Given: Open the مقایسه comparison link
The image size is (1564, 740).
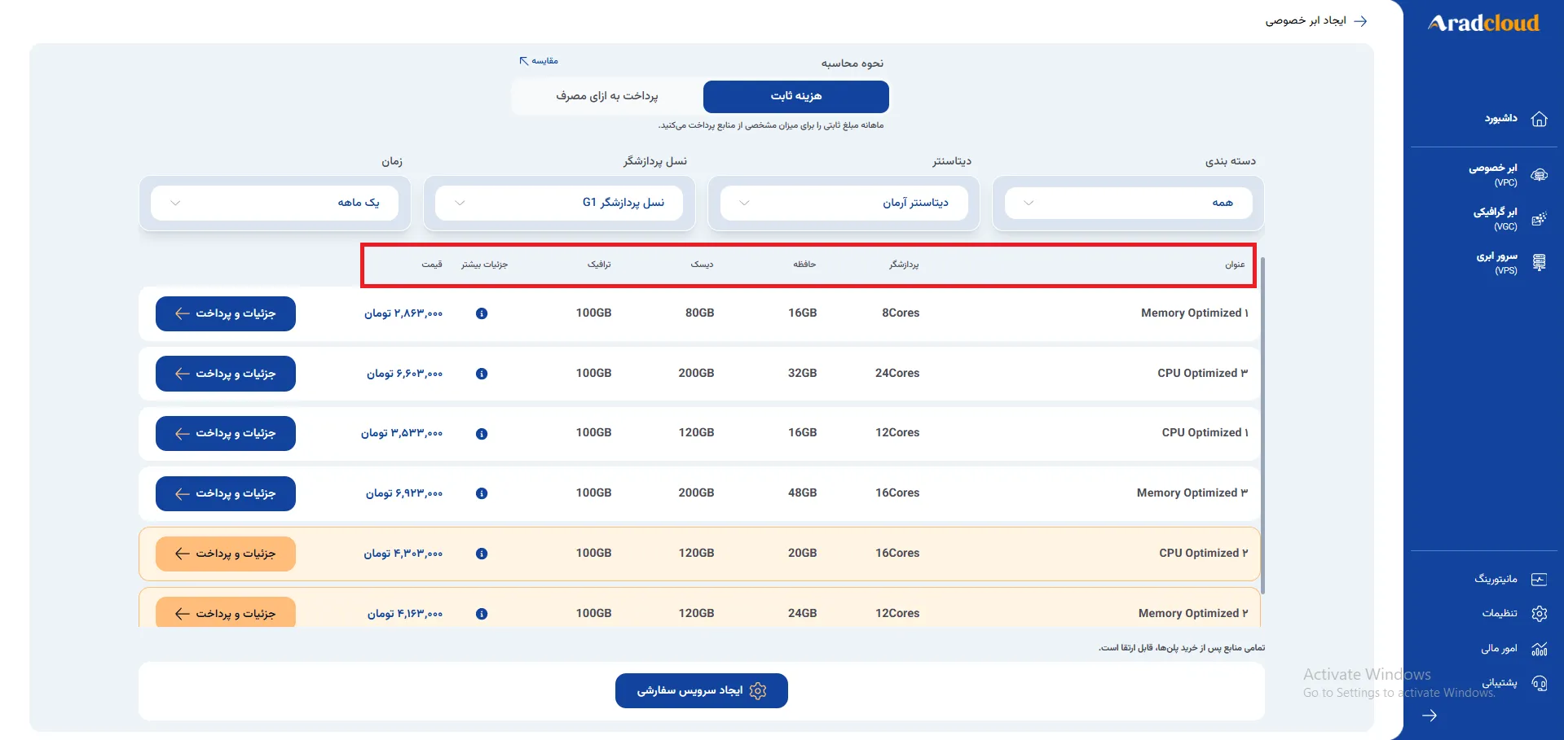Looking at the screenshot, I should [539, 61].
